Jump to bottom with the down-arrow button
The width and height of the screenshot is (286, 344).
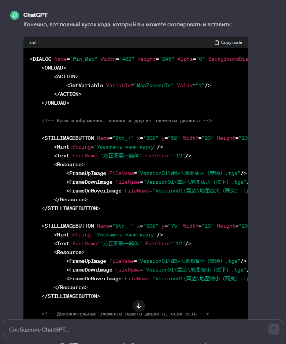click(x=139, y=306)
